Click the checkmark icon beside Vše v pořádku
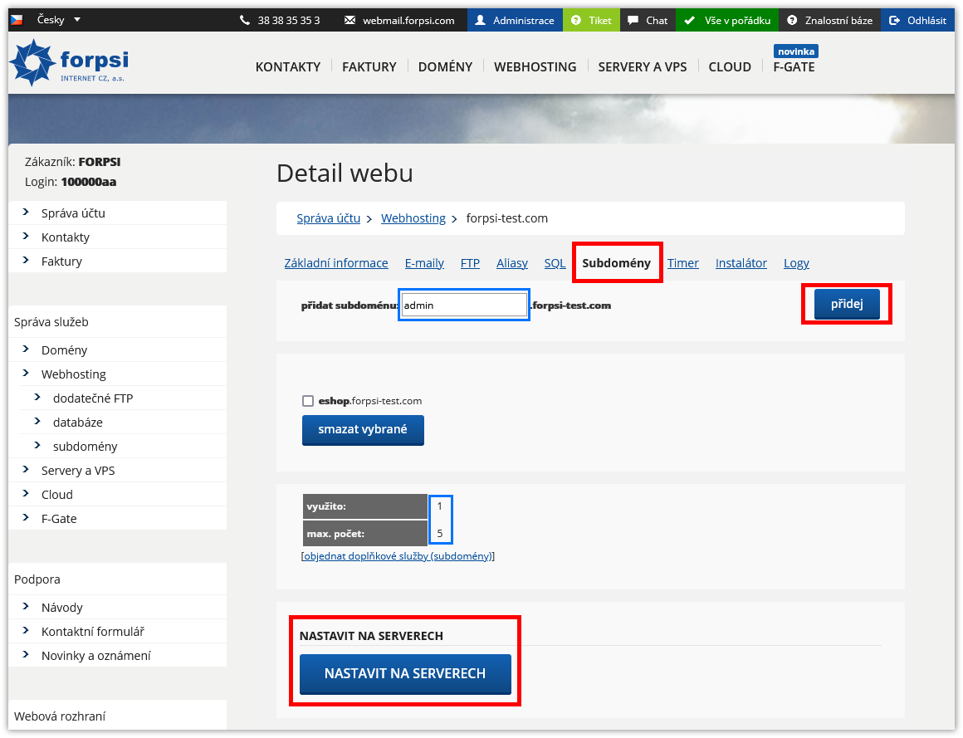Image resolution: width=963 pixels, height=738 pixels. [690, 20]
